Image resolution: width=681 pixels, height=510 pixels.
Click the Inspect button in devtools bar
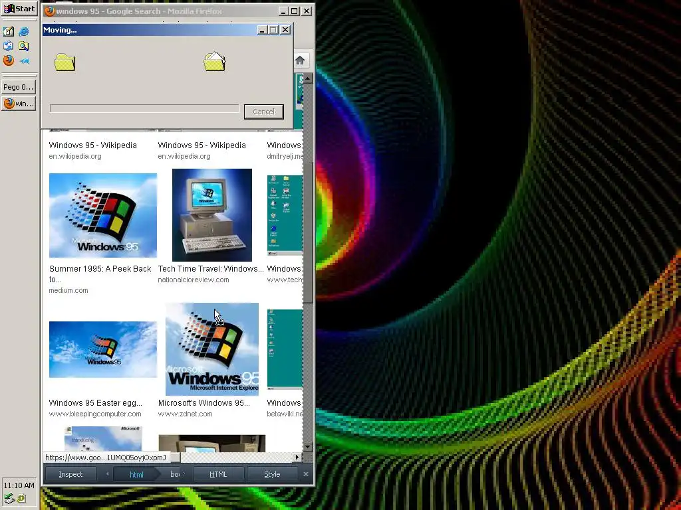pos(70,474)
